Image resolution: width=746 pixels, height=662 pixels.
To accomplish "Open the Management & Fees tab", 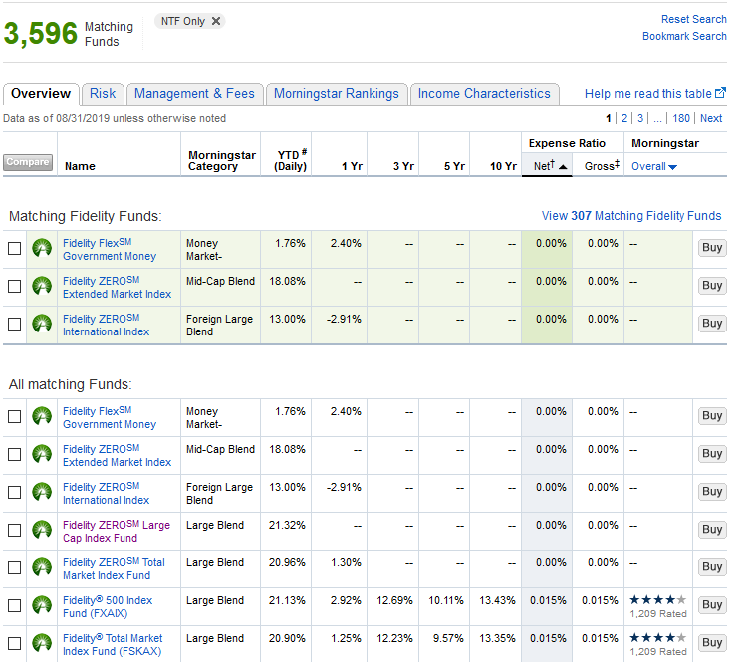I will coord(194,94).
